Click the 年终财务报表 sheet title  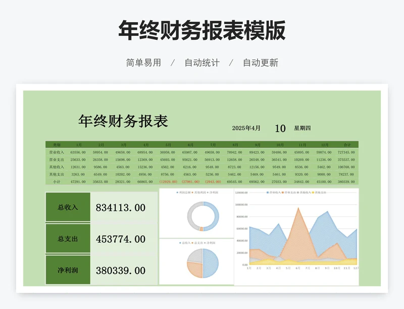click(x=123, y=121)
